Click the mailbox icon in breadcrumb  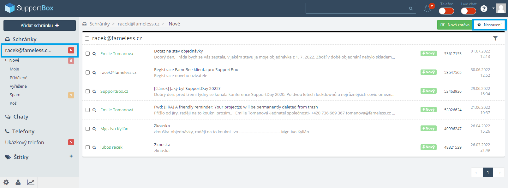pyautogui.click(x=85, y=24)
